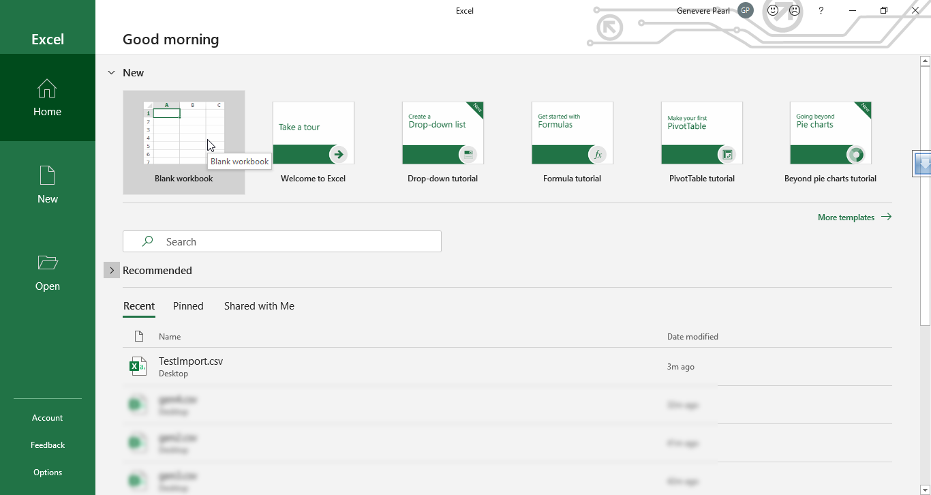Open the Formula tutorial template
Image resolution: width=931 pixels, height=495 pixels.
point(573,142)
